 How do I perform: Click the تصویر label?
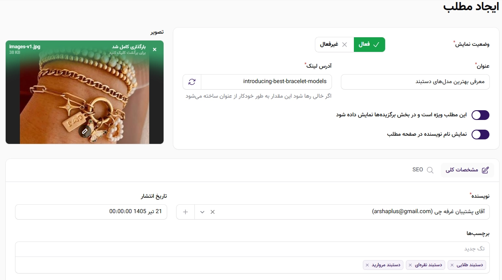coord(158,32)
